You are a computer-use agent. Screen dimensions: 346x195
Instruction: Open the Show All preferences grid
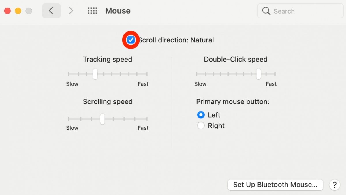pos(92,11)
